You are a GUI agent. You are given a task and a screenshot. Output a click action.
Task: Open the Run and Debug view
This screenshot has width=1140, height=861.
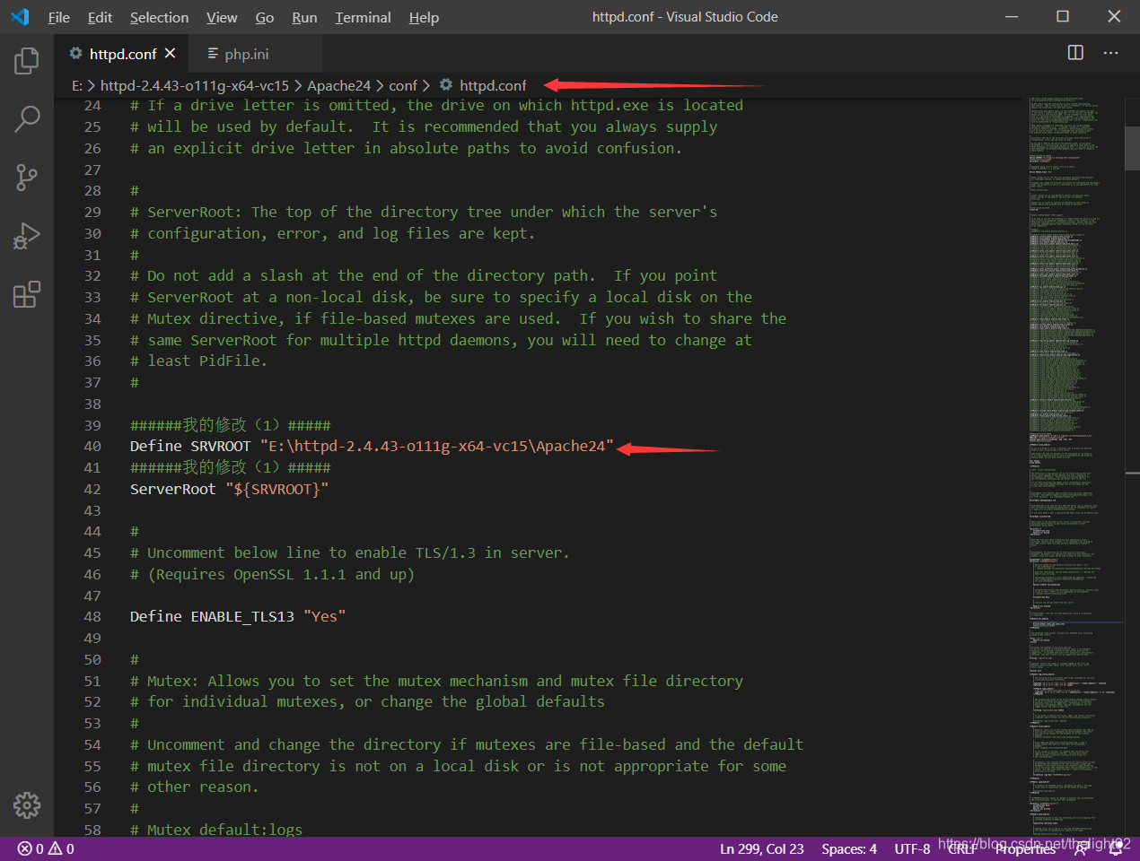point(27,235)
